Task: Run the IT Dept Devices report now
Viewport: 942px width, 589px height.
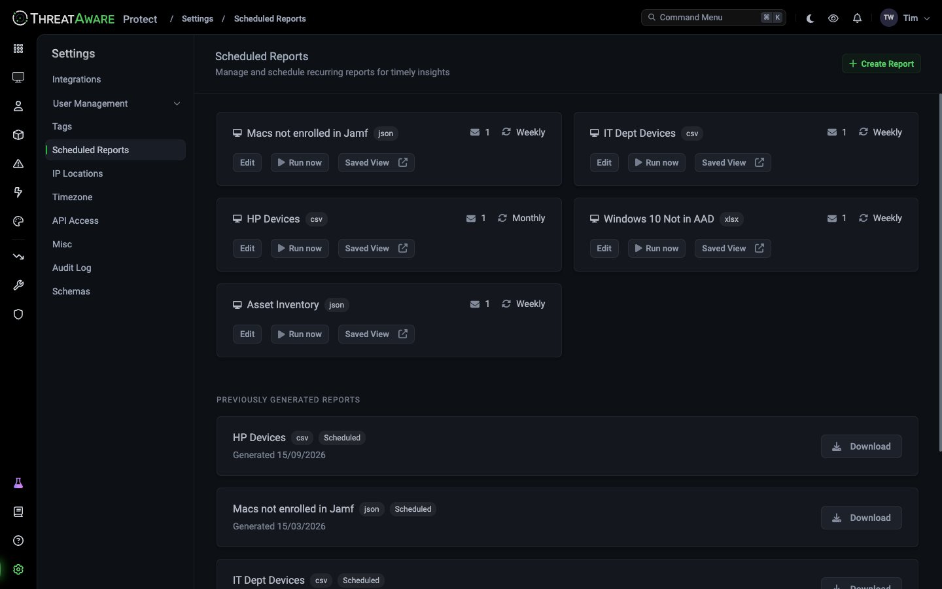Action: coord(657,162)
